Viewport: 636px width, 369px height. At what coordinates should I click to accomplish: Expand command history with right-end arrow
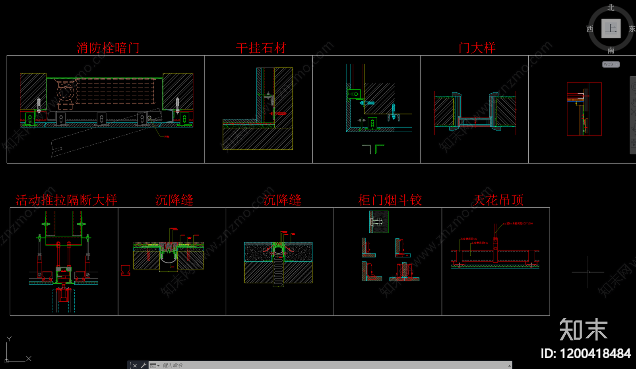[509, 365]
